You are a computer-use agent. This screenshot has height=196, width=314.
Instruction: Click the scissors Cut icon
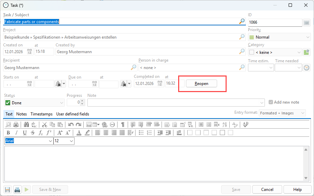pos(44,124)
